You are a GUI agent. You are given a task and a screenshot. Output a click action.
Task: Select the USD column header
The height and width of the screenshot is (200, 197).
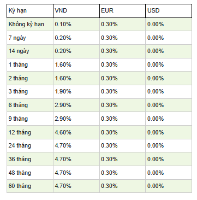pos(169,11)
